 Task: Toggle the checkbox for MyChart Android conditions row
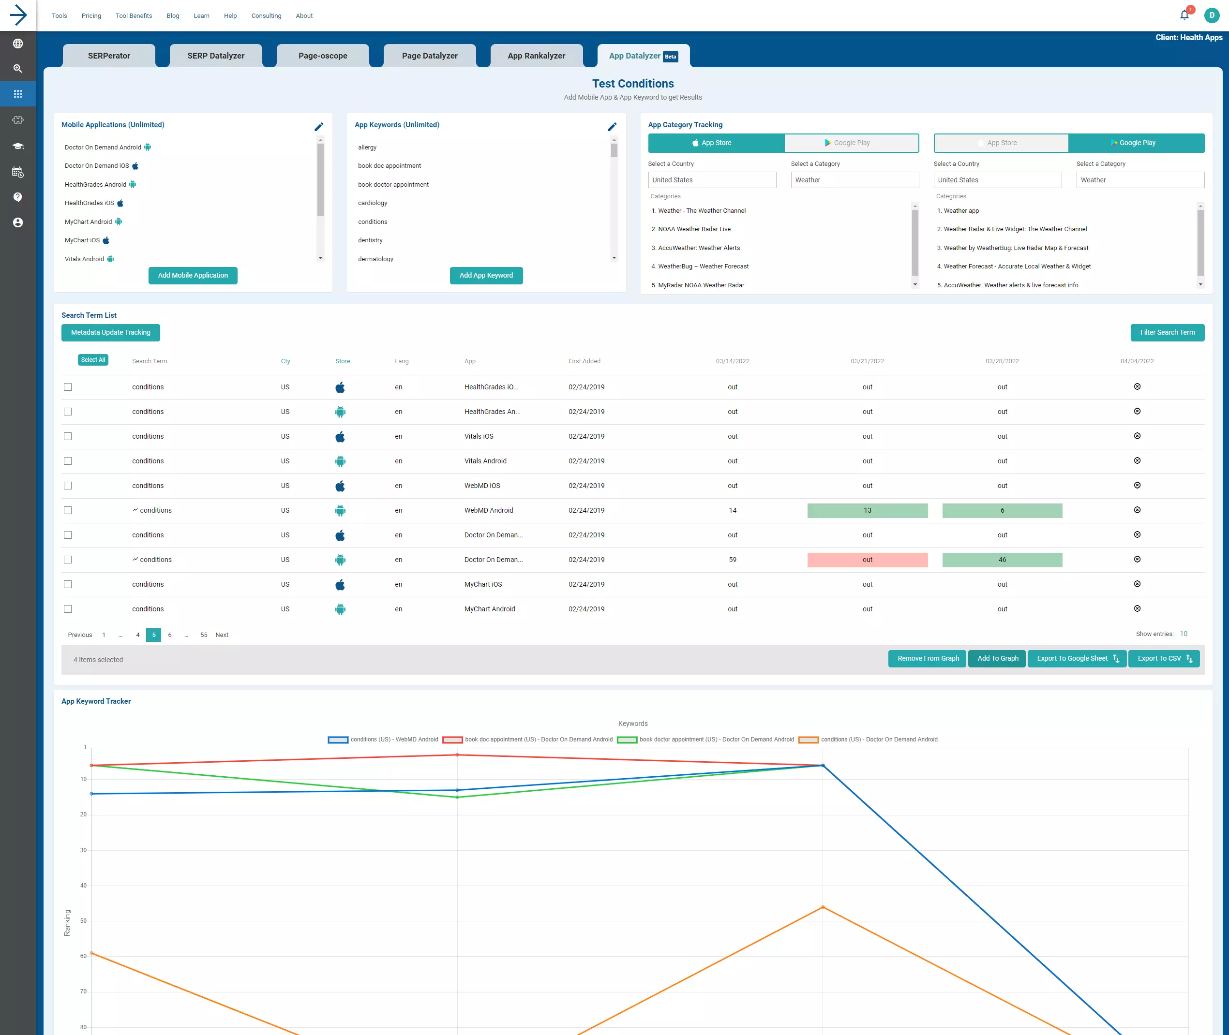click(68, 609)
